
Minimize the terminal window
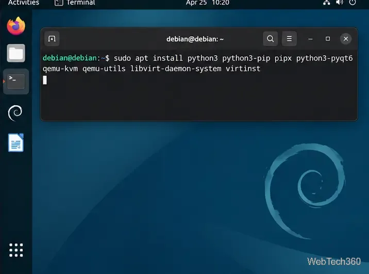click(310, 39)
